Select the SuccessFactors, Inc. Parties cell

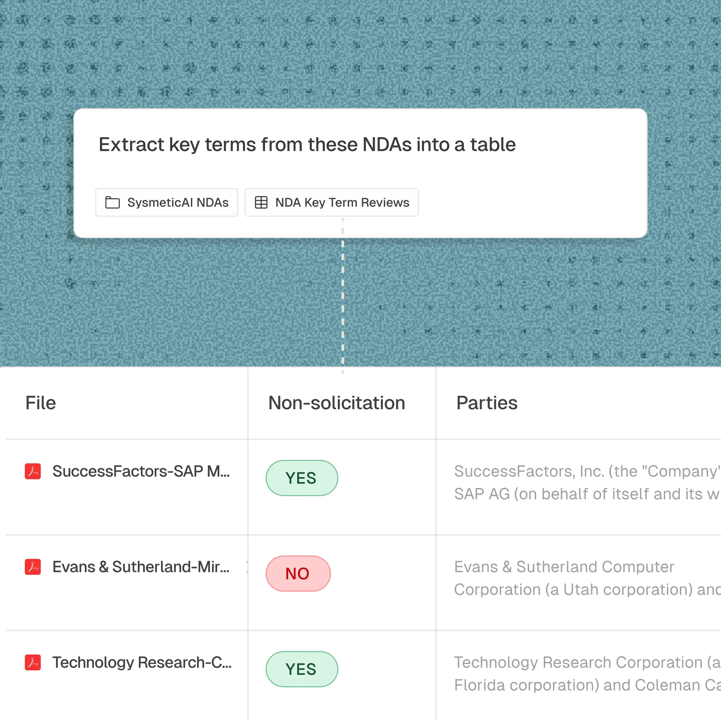pyautogui.click(x=586, y=483)
